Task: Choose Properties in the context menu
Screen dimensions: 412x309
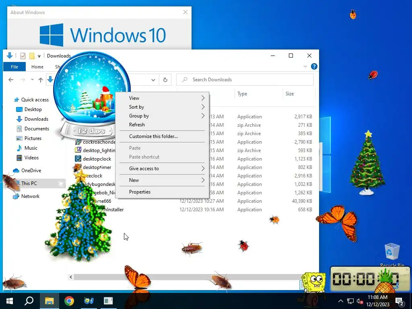Action: 162,192
